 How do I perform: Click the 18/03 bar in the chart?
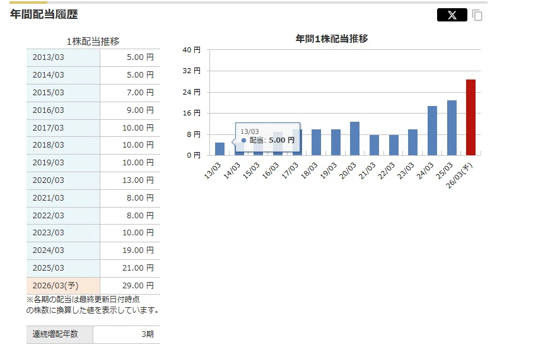(316, 142)
